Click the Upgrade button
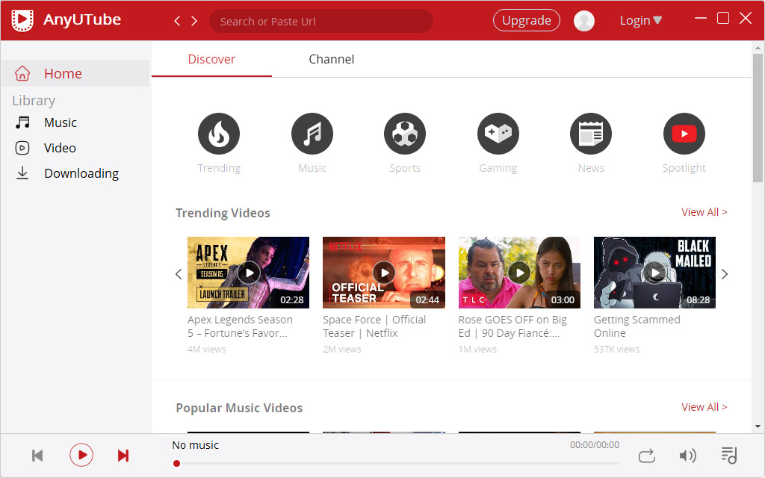Viewport: 765px width, 478px height. 527,20
